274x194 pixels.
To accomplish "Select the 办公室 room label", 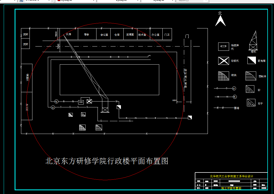I will click(155, 35).
